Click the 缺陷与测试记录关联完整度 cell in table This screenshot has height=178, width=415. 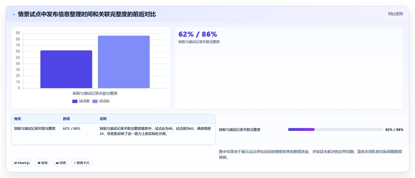(35, 129)
